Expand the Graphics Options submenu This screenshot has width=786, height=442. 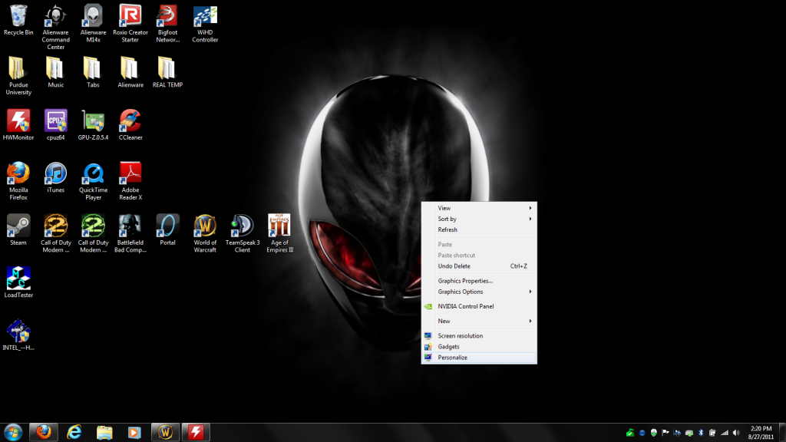point(479,292)
